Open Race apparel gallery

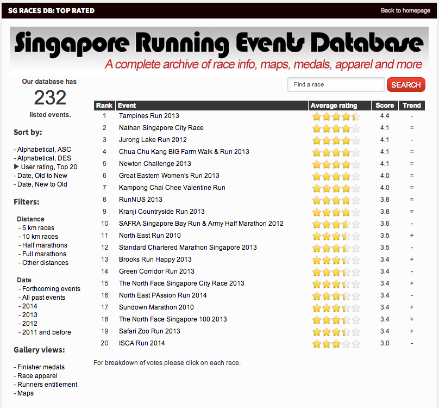[37, 376]
